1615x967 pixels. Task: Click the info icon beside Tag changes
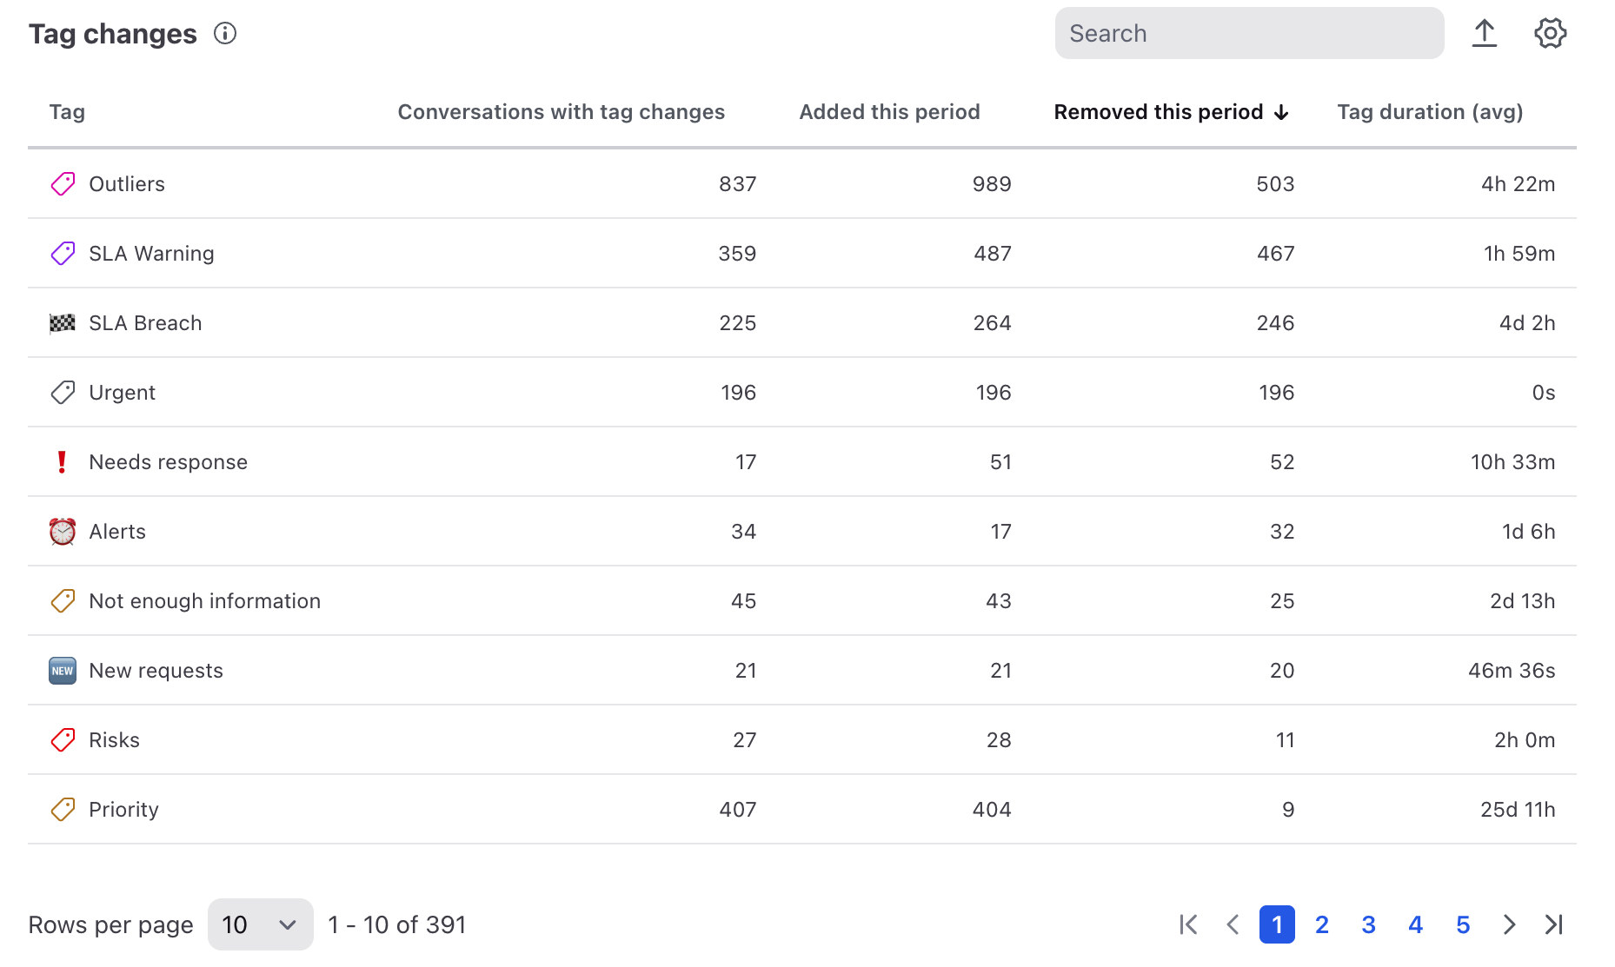[x=225, y=34]
